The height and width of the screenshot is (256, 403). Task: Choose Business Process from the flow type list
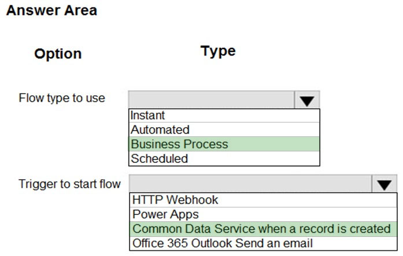pyautogui.click(x=224, y=144)
